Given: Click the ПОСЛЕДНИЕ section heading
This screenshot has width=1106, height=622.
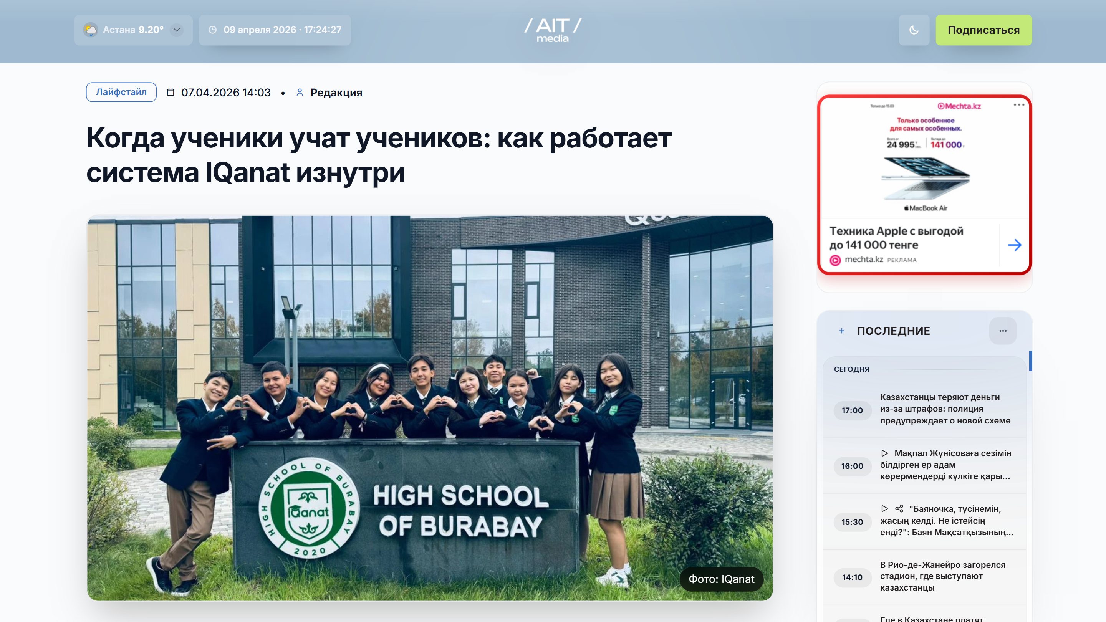Looking at the screenshot, I should [894, 331].
